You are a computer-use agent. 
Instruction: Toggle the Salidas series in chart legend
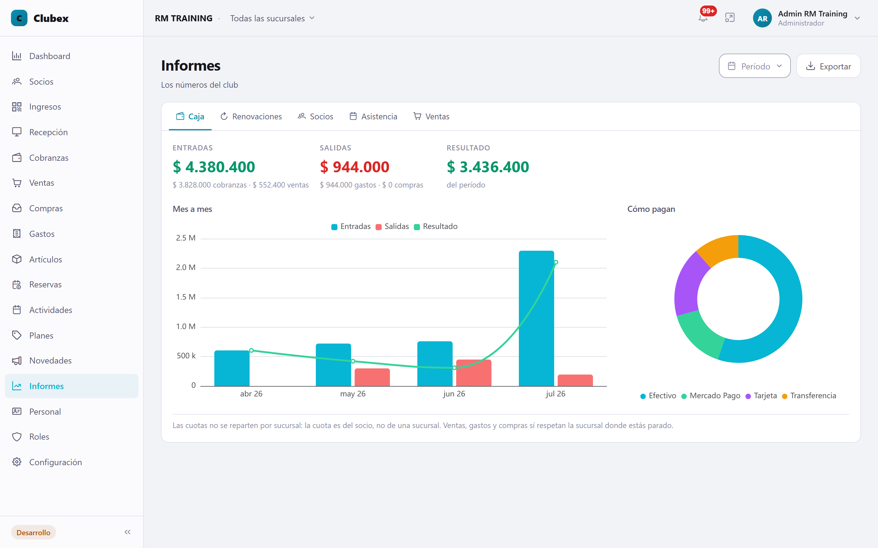pyautogui.click(x=392, y=227)
